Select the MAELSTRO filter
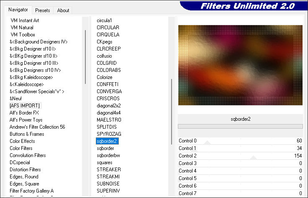308x198 pixels. (x=108, y=120)
